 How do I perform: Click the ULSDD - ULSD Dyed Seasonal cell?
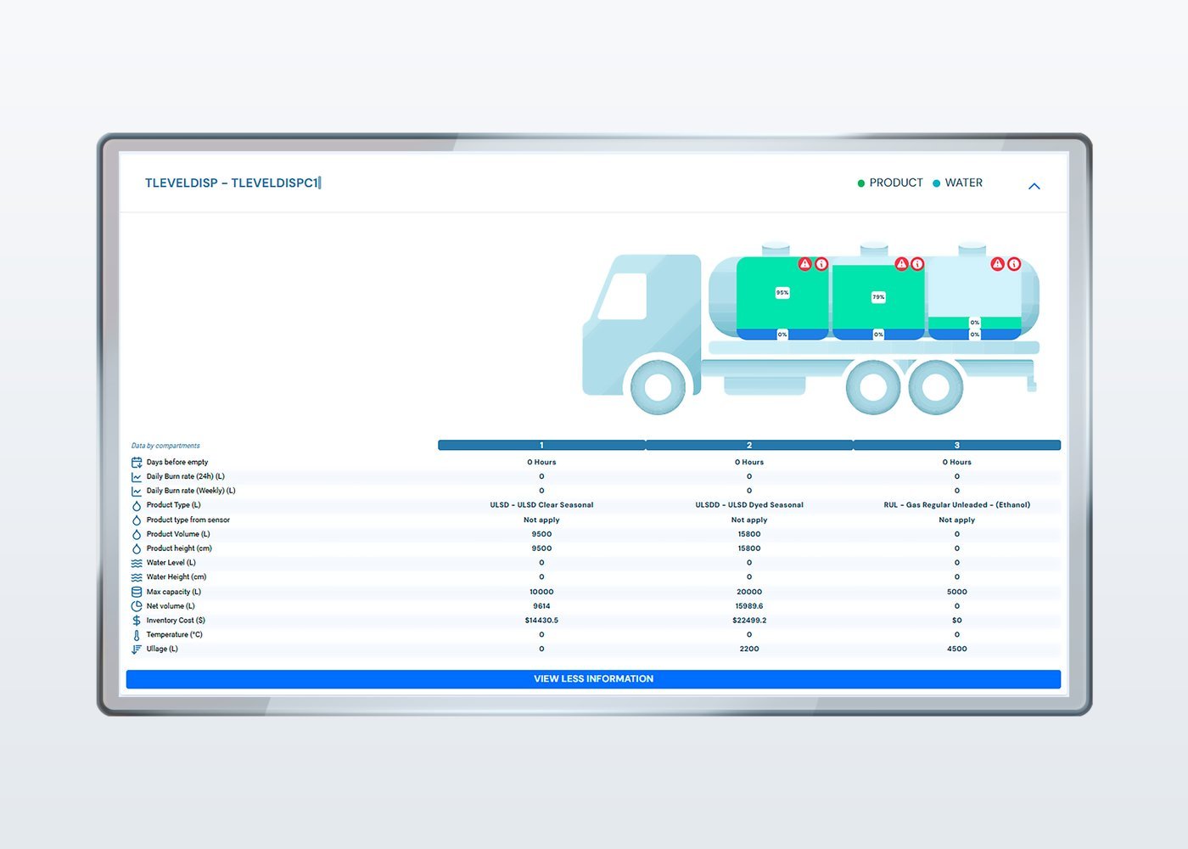pyautogui.click(x=749, y=505)
